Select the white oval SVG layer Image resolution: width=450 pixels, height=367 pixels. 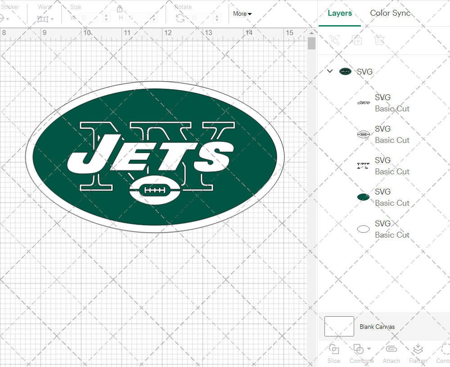(x=384, y=229)
